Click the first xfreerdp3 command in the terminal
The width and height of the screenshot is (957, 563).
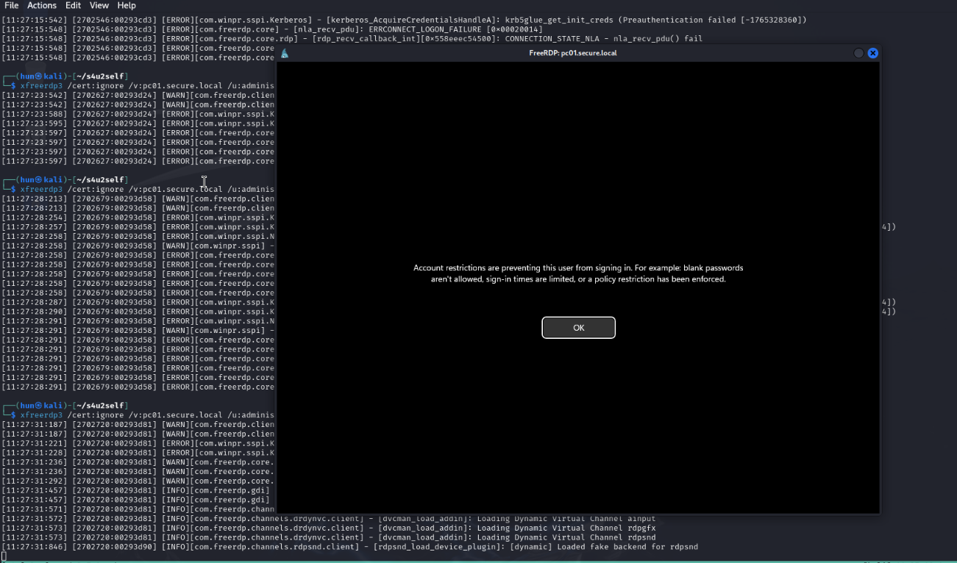(147, 86)
